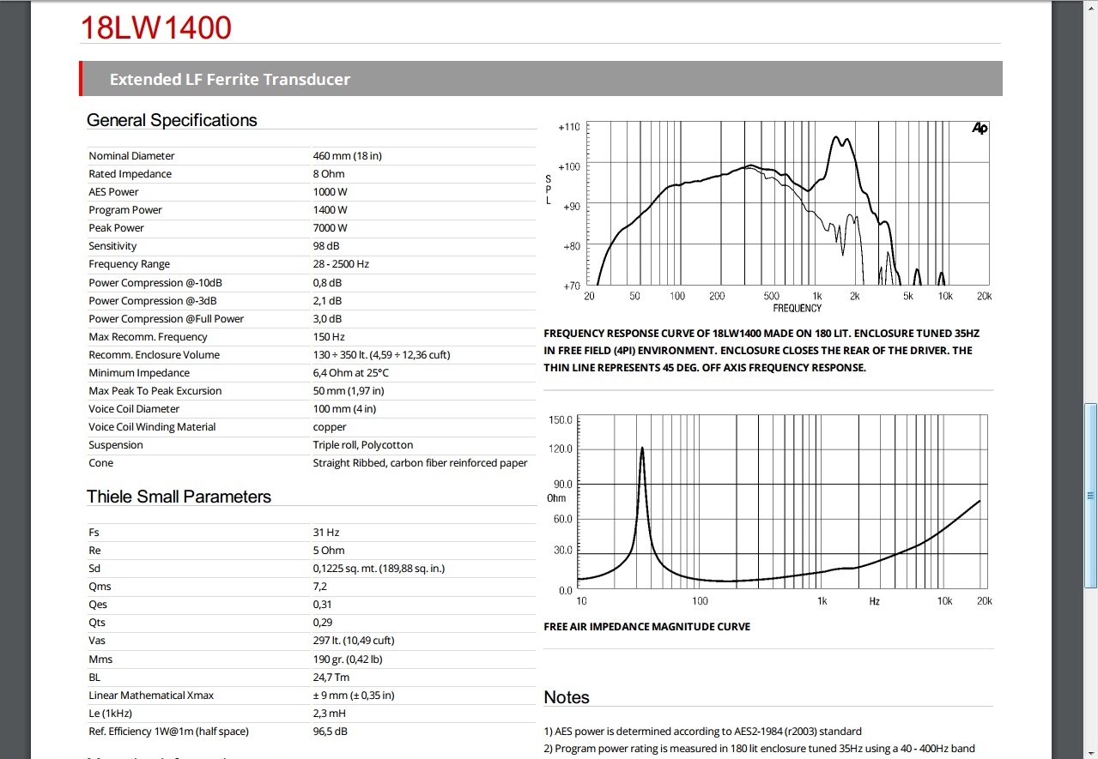Screen dimensions: 1098x759
Task: Click the BL value 24,7 Tm
Action: pyautogui.click(x=331, y=678)
